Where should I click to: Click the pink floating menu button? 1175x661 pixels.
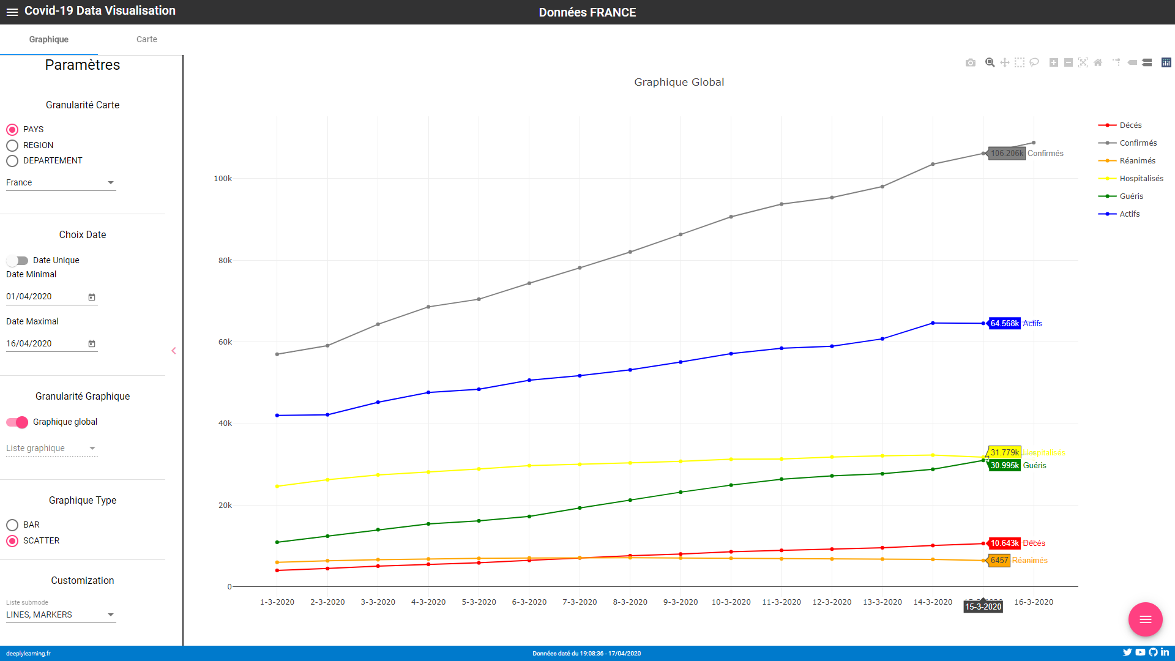1145,619
